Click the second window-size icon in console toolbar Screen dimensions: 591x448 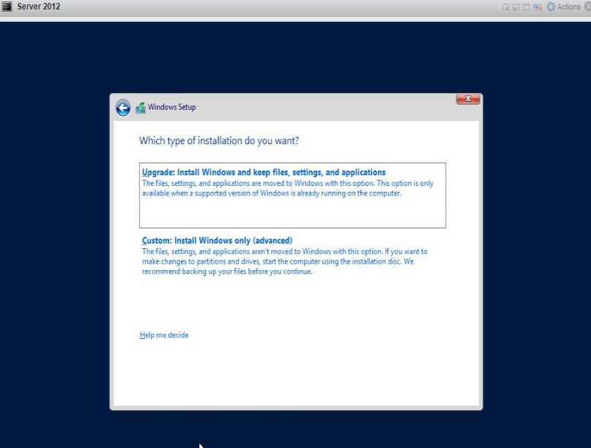[516, 7]
